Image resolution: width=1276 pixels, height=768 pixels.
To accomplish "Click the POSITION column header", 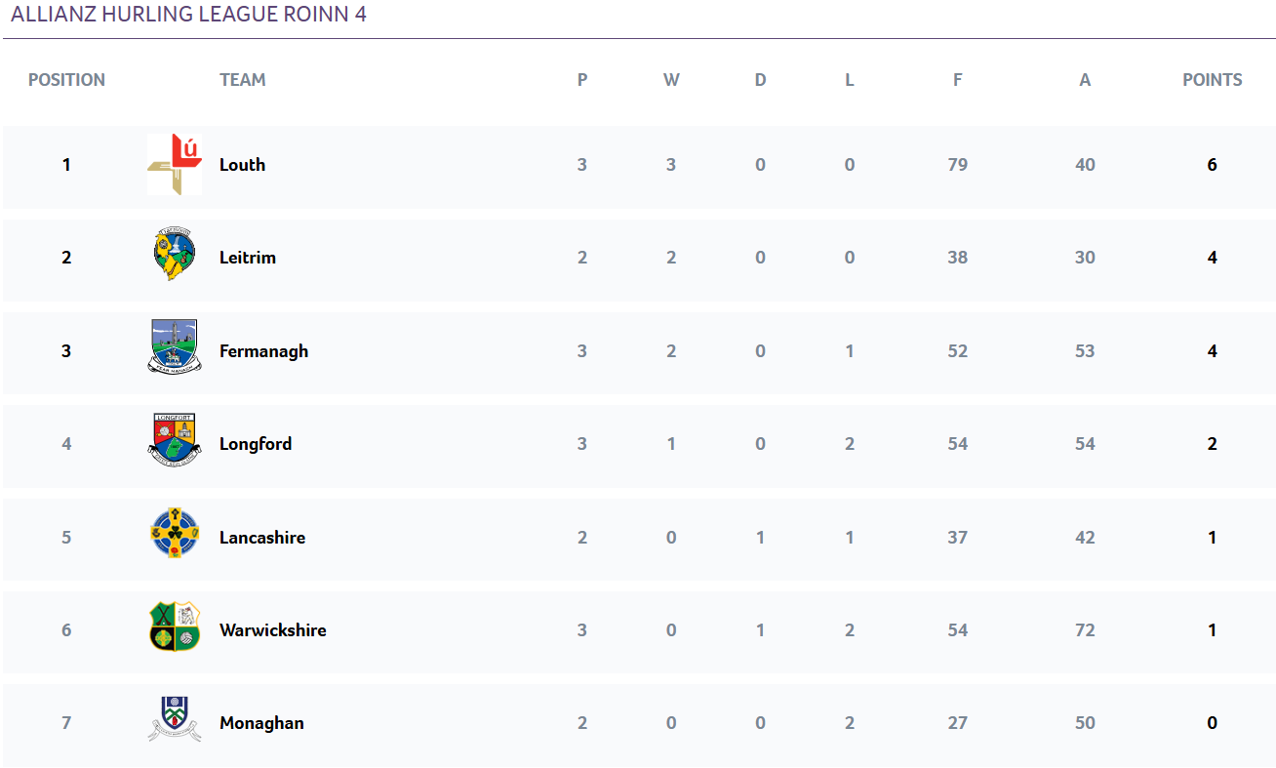I will [66, 80].
